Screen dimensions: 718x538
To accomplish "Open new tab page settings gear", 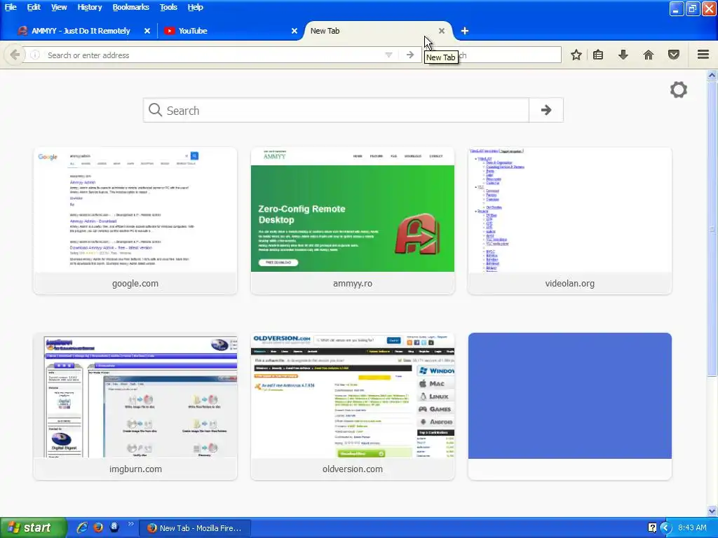I will coord(679,90).
